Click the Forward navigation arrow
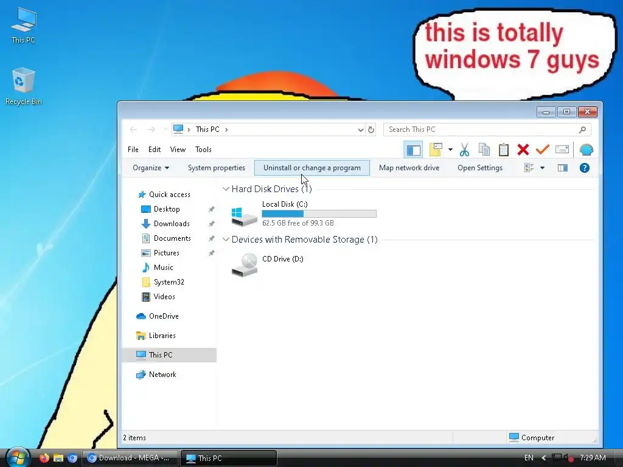 tap(151, 130)
